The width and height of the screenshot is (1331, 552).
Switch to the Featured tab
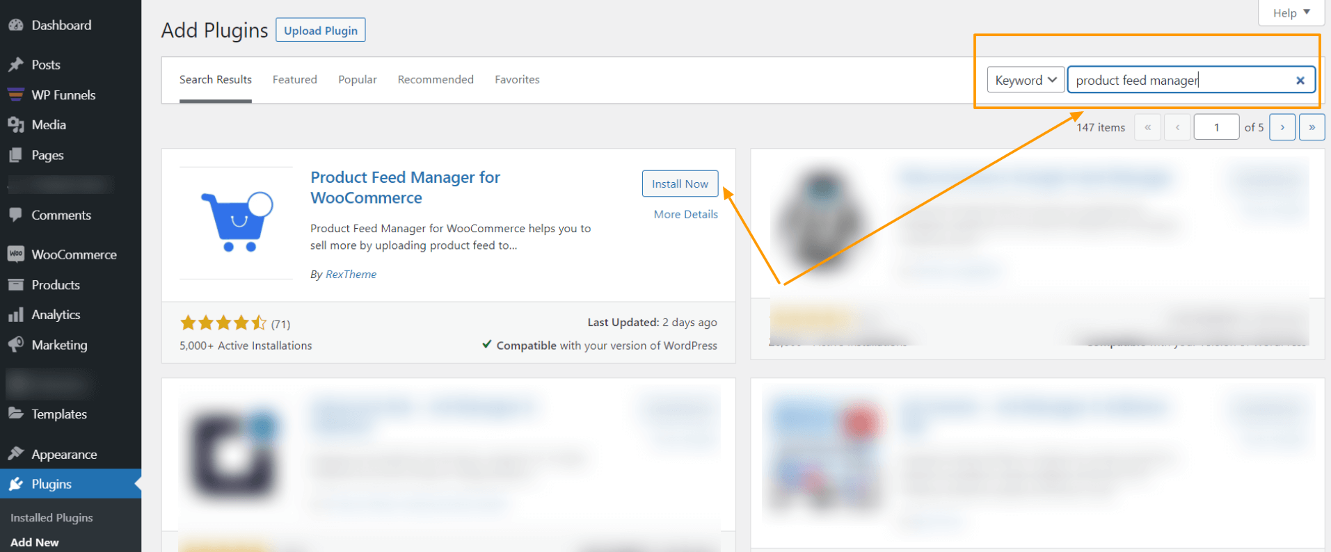pyautogui.click(x=295, y=80)
